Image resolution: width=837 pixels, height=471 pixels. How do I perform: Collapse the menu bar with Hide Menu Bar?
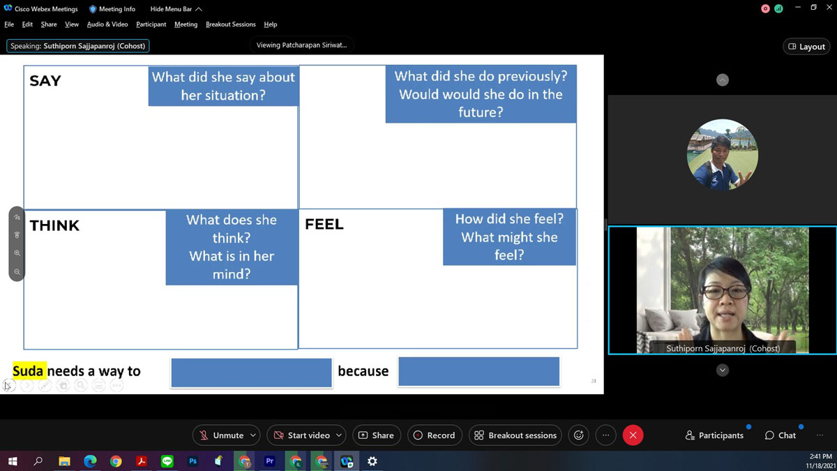click(x=176, y=9)
